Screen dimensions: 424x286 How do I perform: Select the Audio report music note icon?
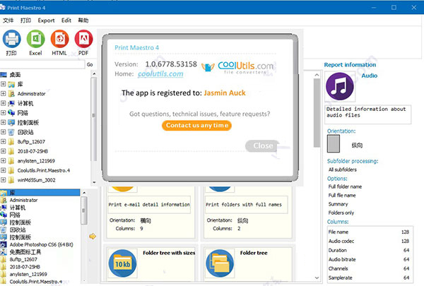[x=340, y=86]
